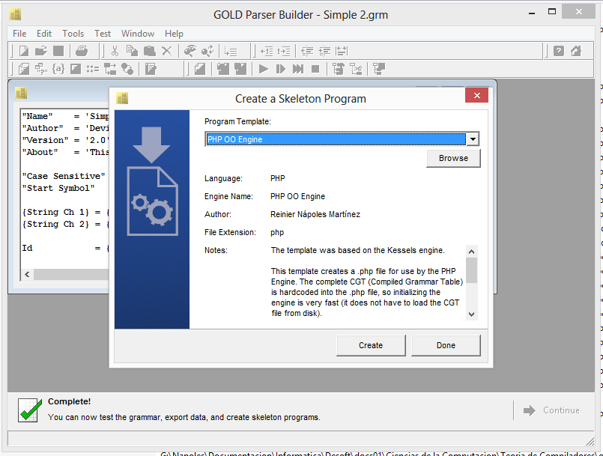This screenshot has height=456, width=603.
Task: Click Browse to locate a template
Action: (x=453, y=158)
